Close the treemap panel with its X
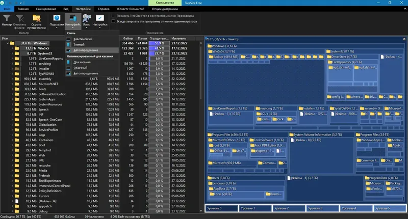This screenshot has width=408, height=219. (404, 39)
